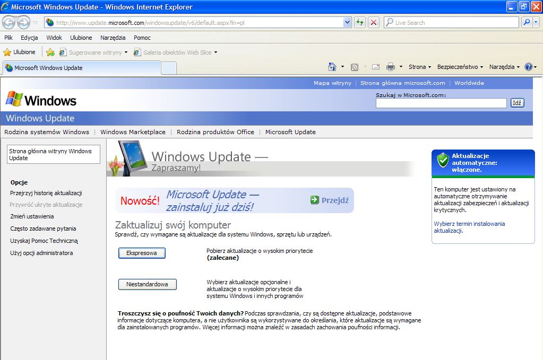Click Strona główna witryny Windows Update

53,154
